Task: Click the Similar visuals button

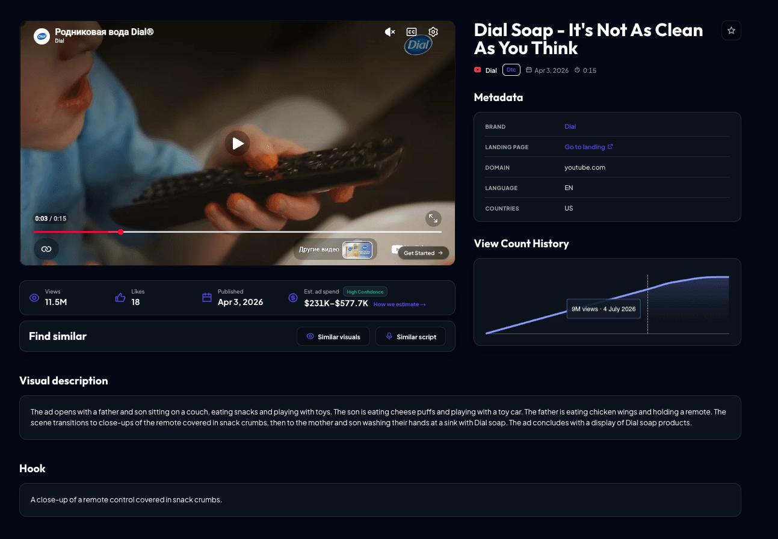Action: 333,337
